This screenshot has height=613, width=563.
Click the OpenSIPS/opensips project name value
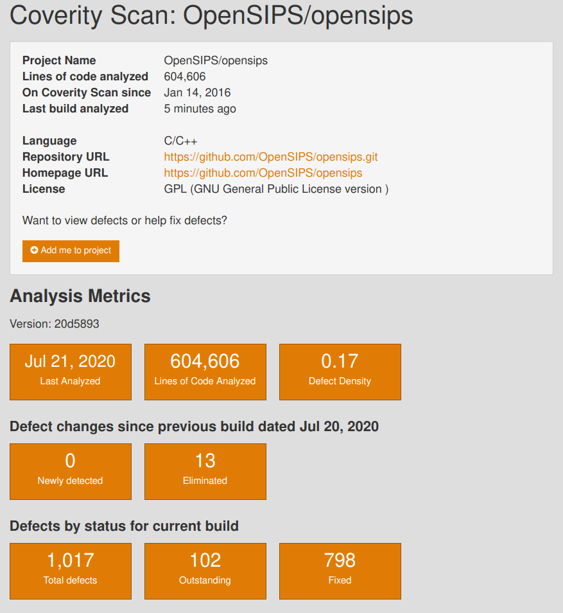216,60
